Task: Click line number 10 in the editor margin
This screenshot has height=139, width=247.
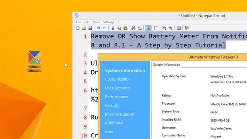Action: (x=83, y=136)
